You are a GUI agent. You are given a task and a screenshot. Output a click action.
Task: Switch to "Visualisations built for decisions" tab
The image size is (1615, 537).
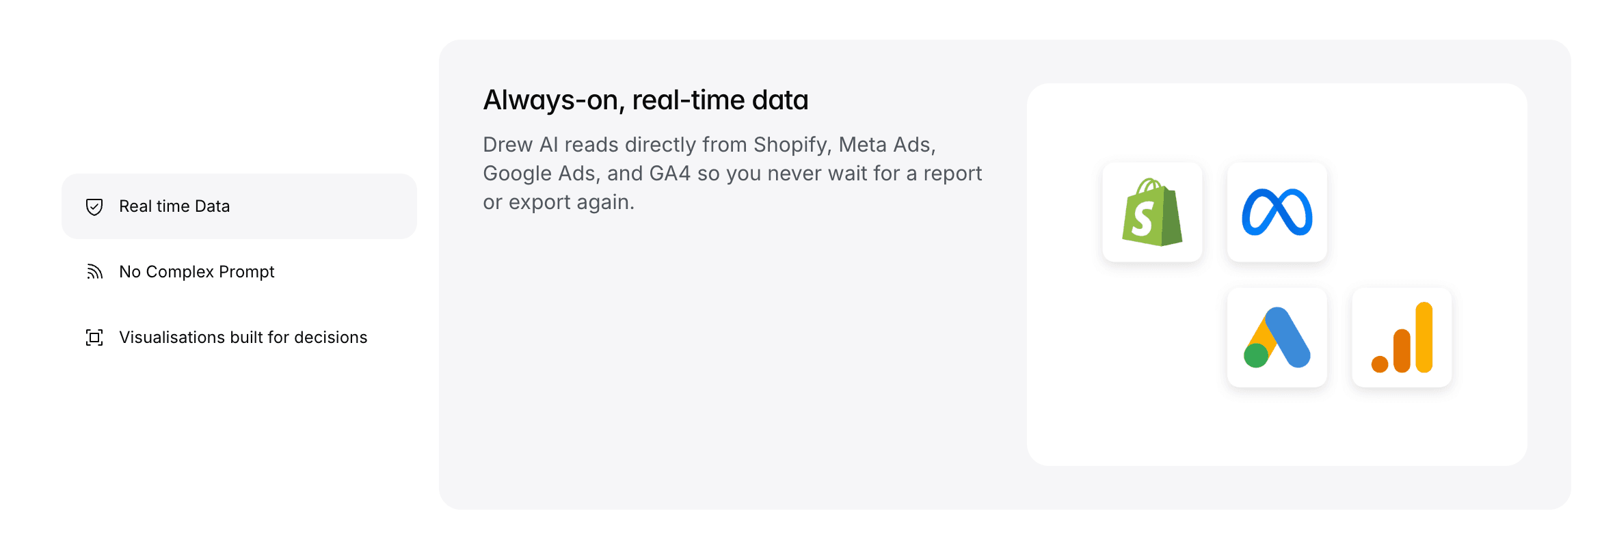tap(243, 338)
